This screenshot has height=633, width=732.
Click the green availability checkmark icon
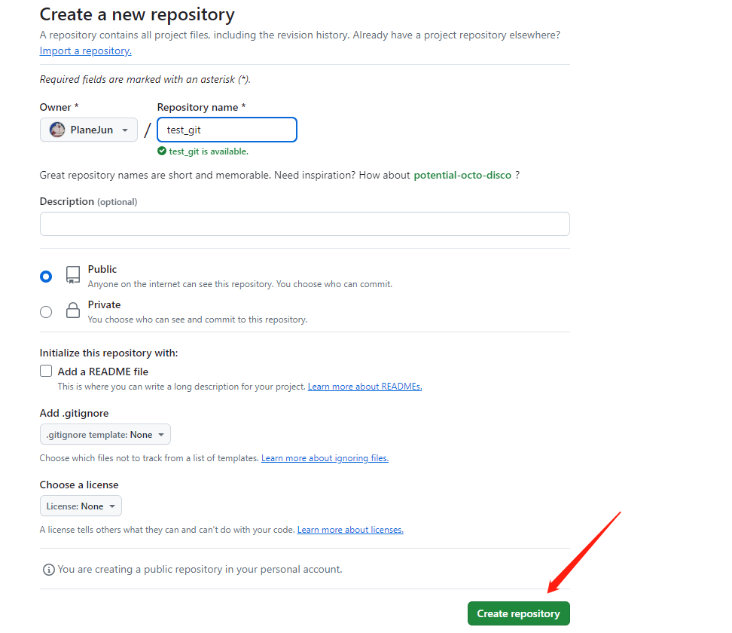(161, 151)
